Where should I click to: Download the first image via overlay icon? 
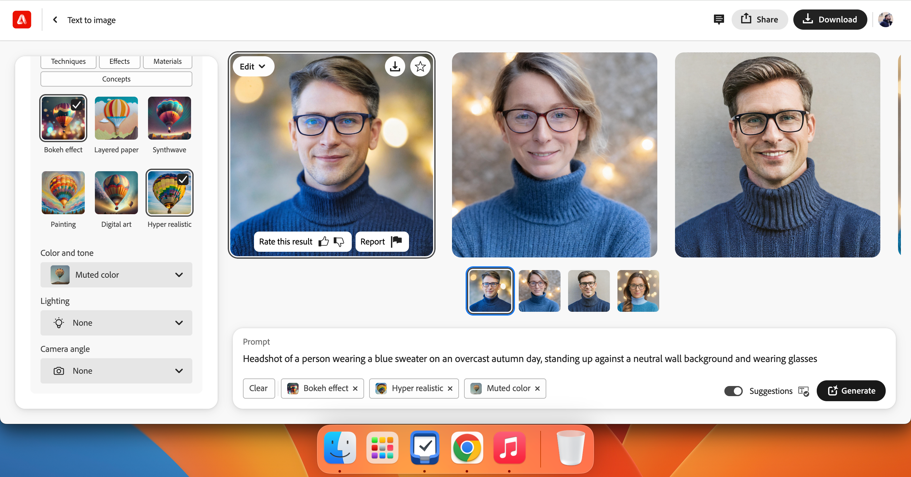click(x=395, y=66)
